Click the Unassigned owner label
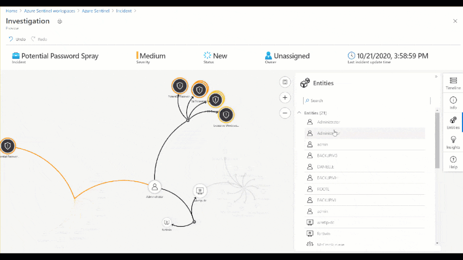The width and height of the screenshot is (463, 260). pos(292,56)
